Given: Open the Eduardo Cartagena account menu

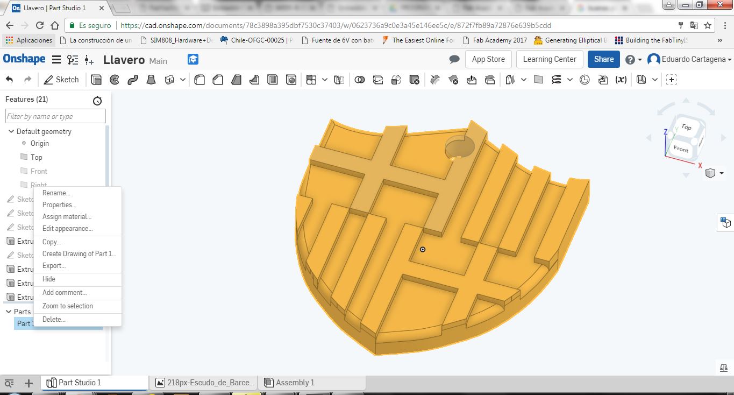Looking at the screenshot, I should tap(690, 59).
